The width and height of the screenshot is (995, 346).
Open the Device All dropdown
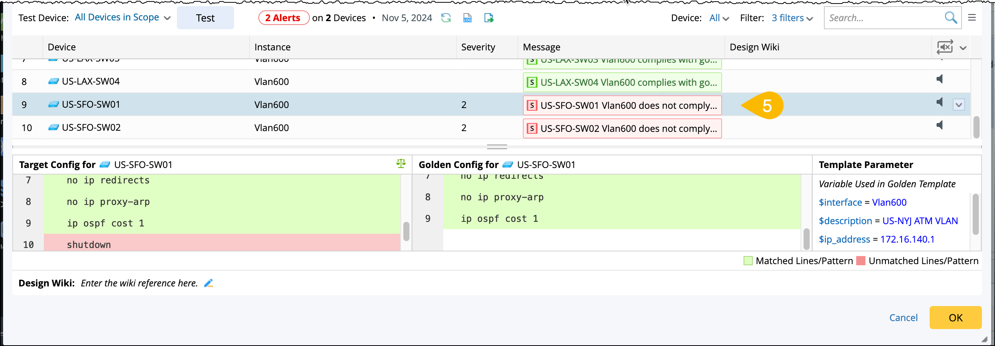[719, 18]
